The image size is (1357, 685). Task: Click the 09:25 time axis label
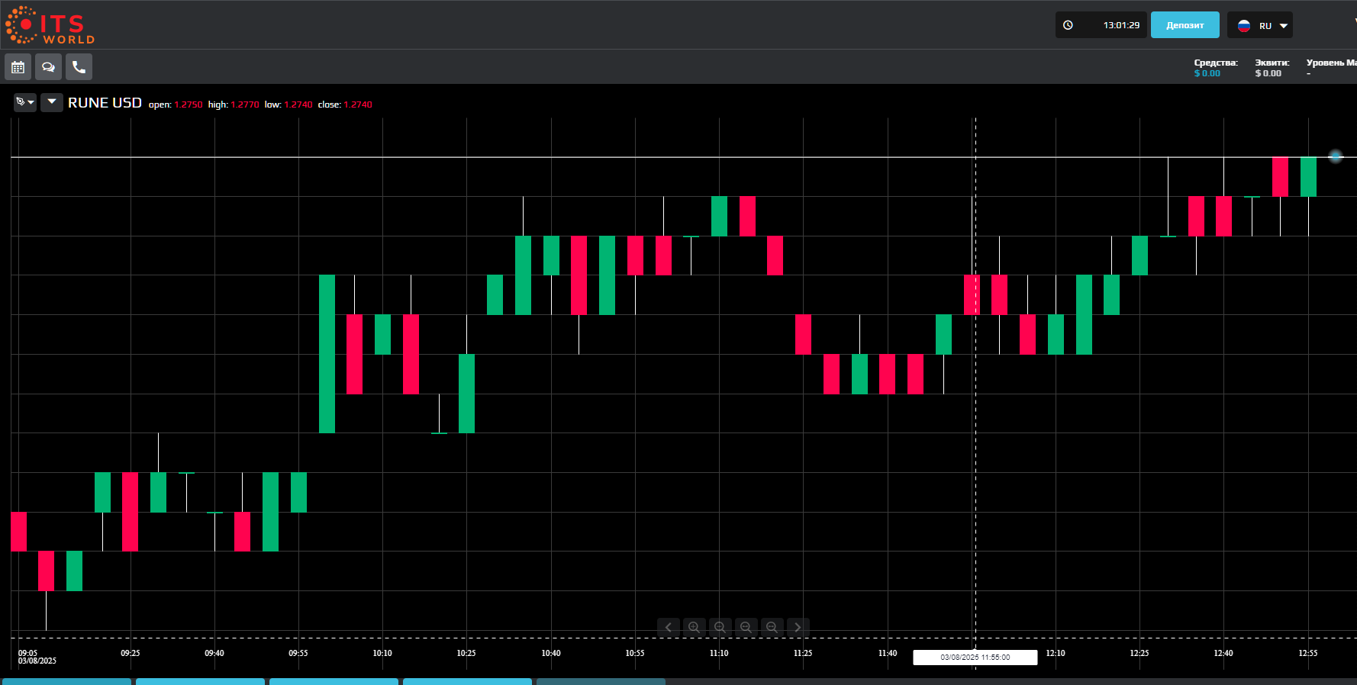[131, 653]
